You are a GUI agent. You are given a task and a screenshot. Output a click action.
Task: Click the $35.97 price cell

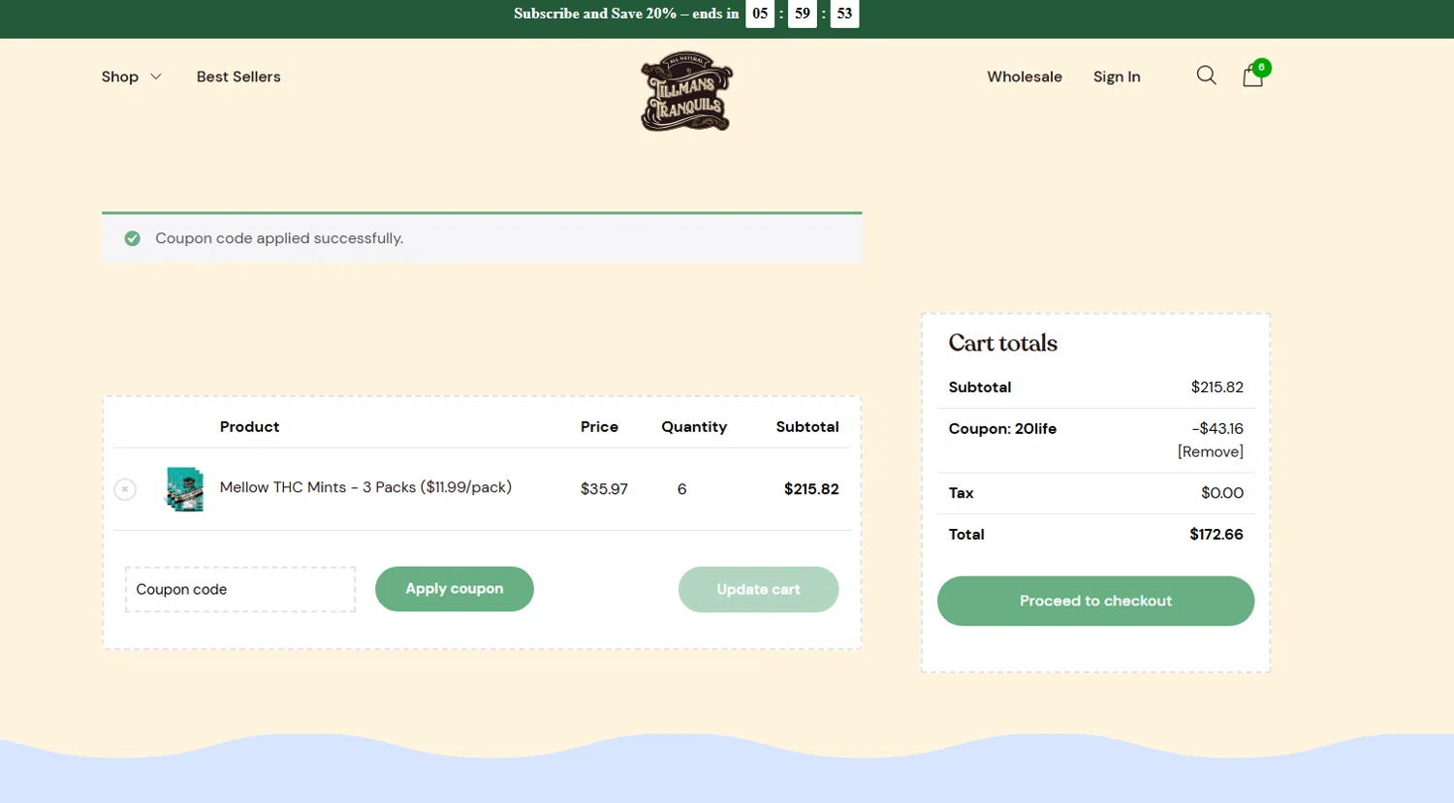pos(604,489)
